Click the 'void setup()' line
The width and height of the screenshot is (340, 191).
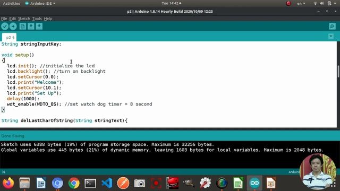click(18, 55)
